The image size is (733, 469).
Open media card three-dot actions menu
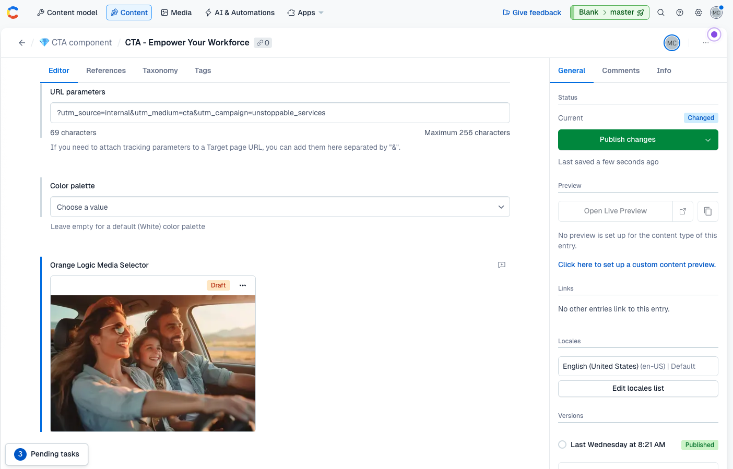243,285
